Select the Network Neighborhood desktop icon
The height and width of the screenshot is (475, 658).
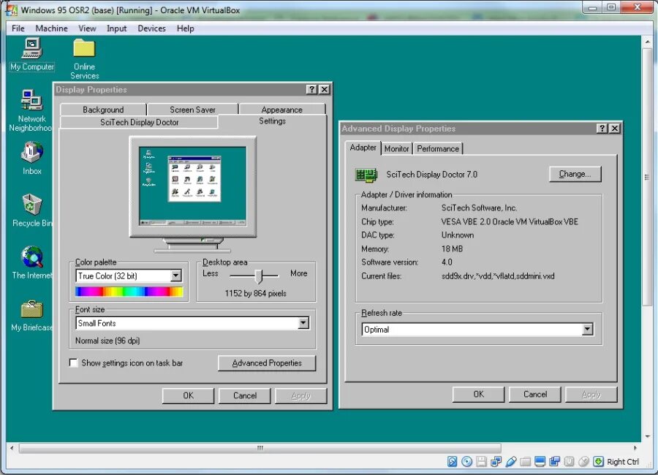tap(31, 110)
